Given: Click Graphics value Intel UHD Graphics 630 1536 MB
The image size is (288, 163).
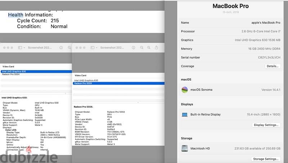Looking at the screenshot, I should click(257, 40).
